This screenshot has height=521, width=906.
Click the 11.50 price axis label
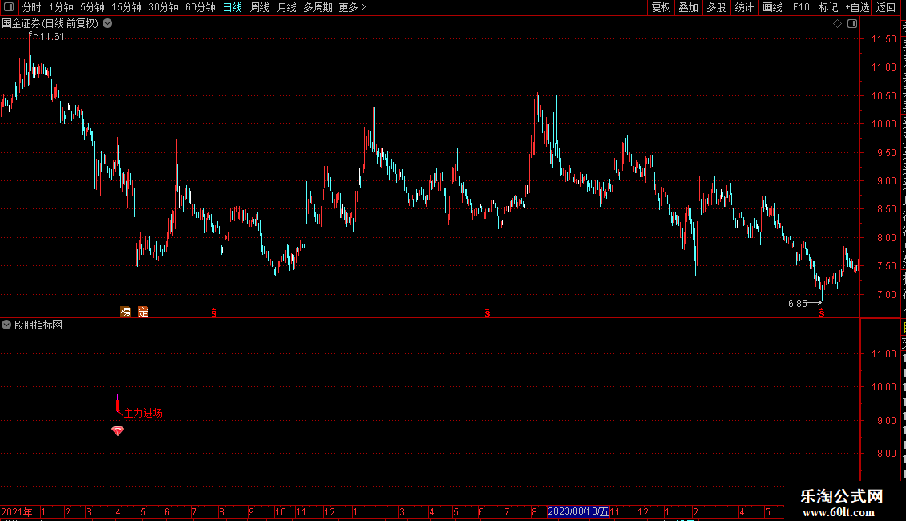point(884,39)
